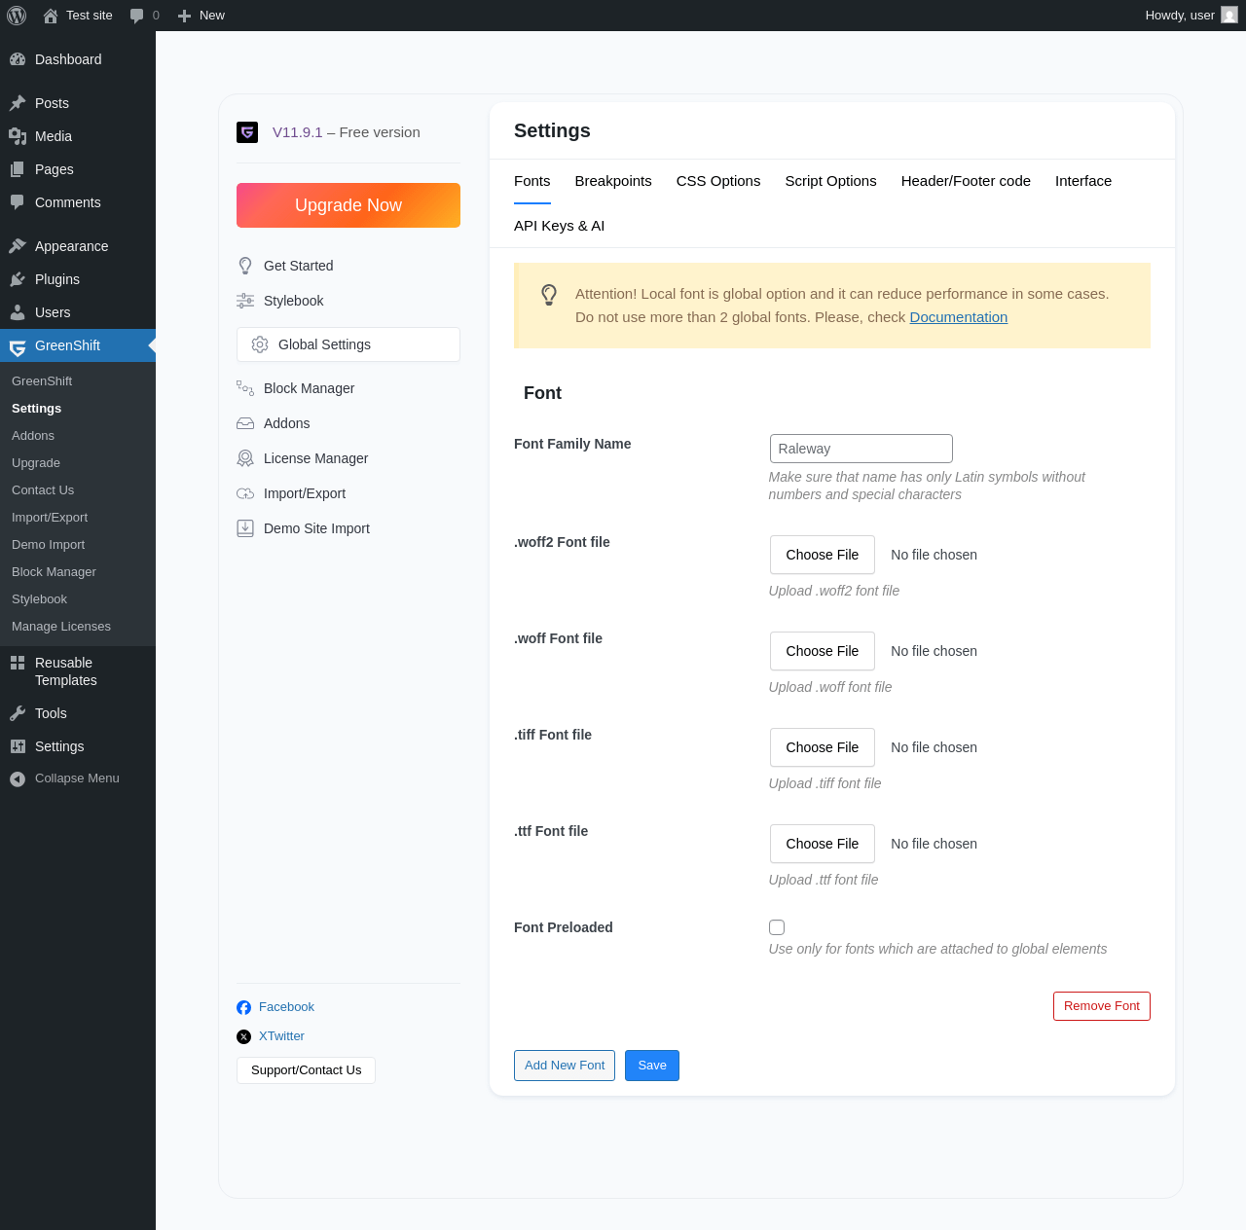Choose a file for the .woff2 font
The image size is (1246, 1230).
[823, 555]
